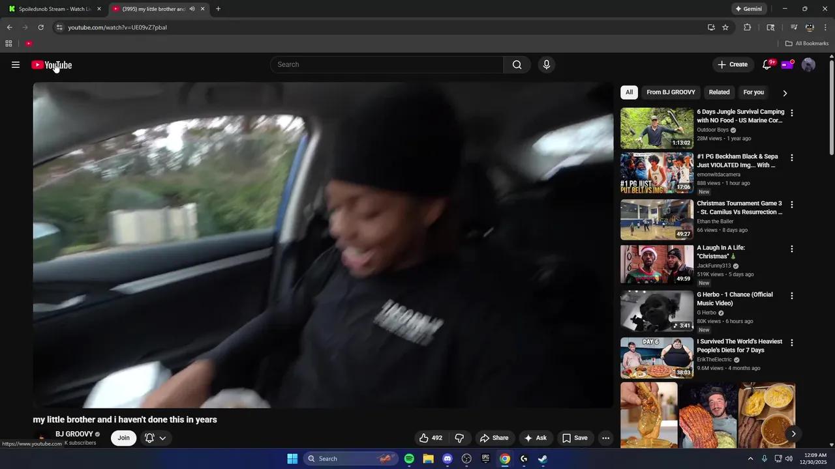Click the chevron to reveal more filter chips

(785, 92)
